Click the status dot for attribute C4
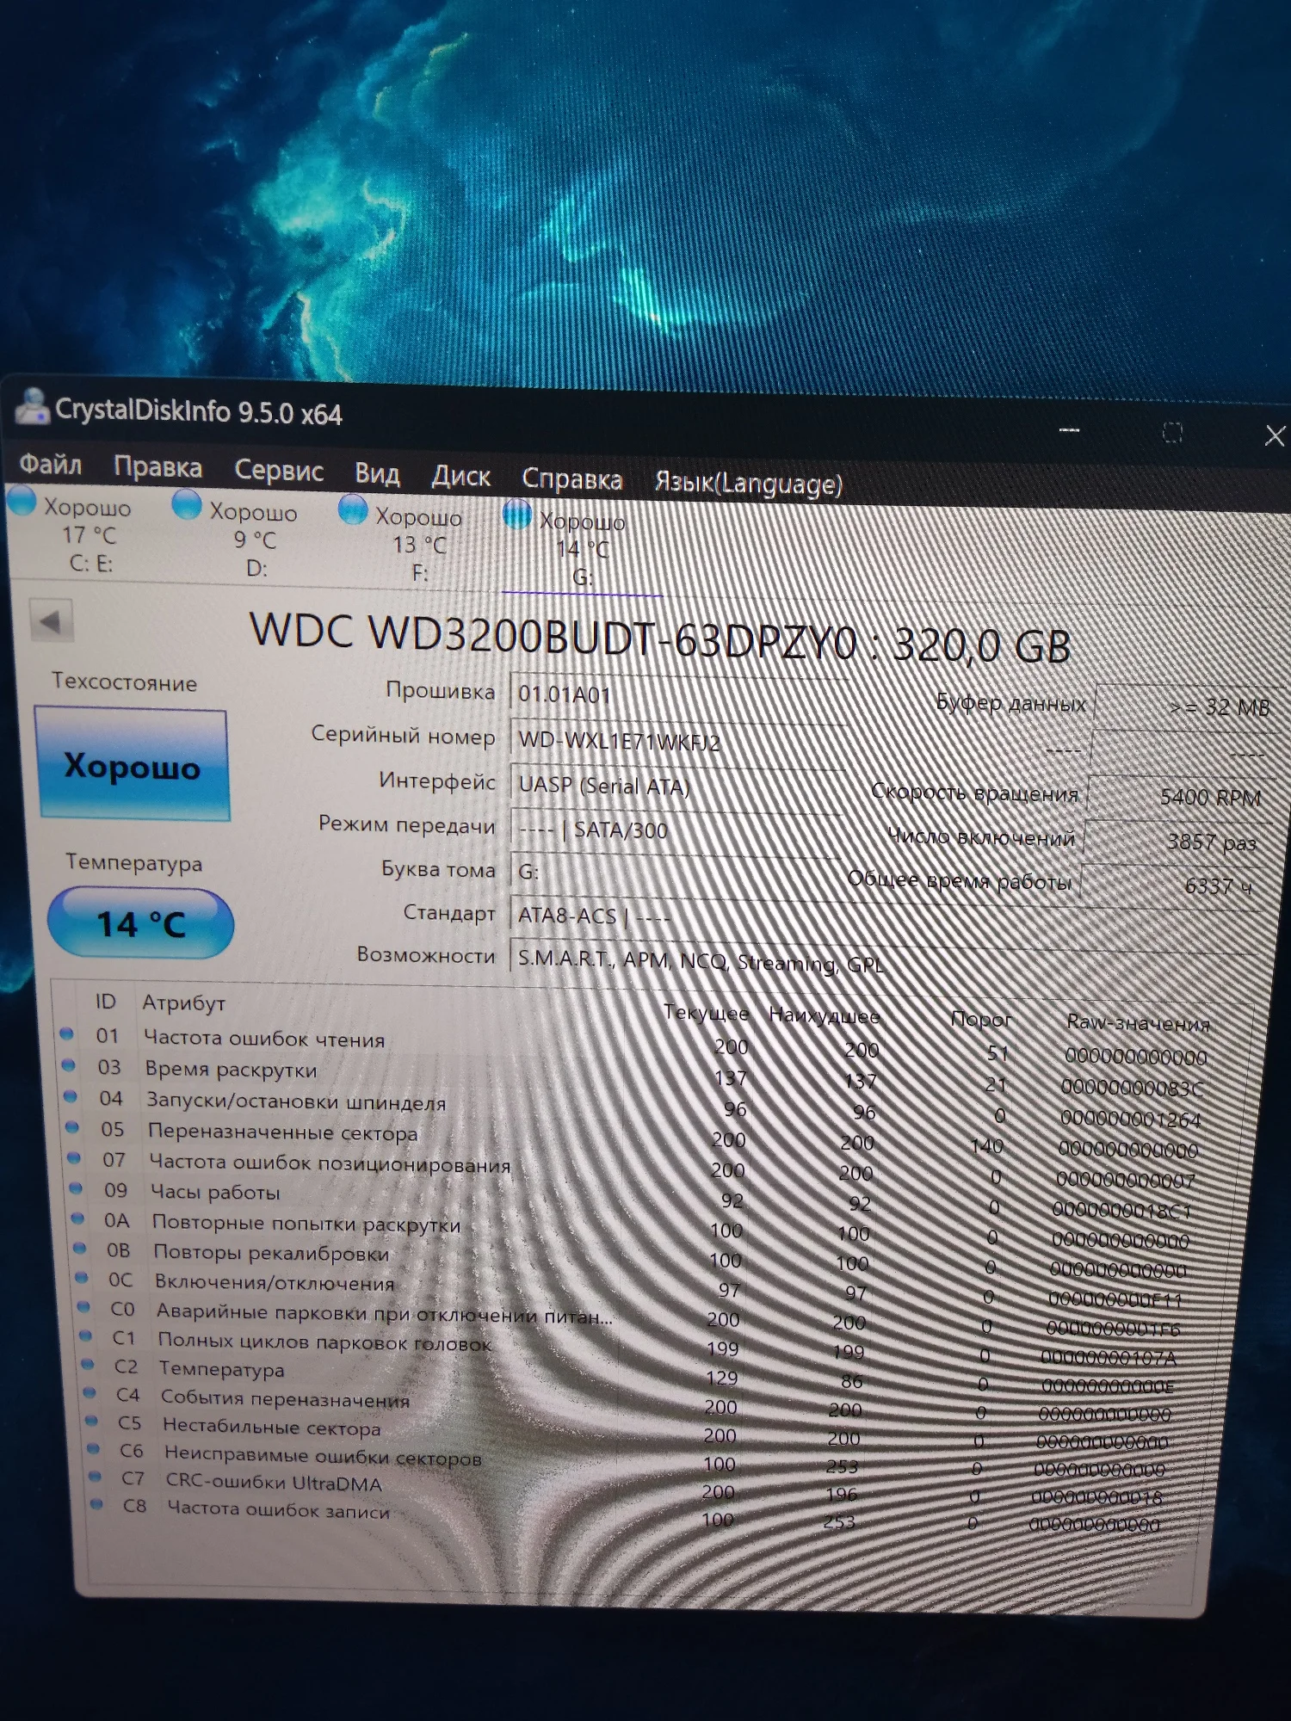This screenshot has height=1721, width=1291. point(90,1392)
